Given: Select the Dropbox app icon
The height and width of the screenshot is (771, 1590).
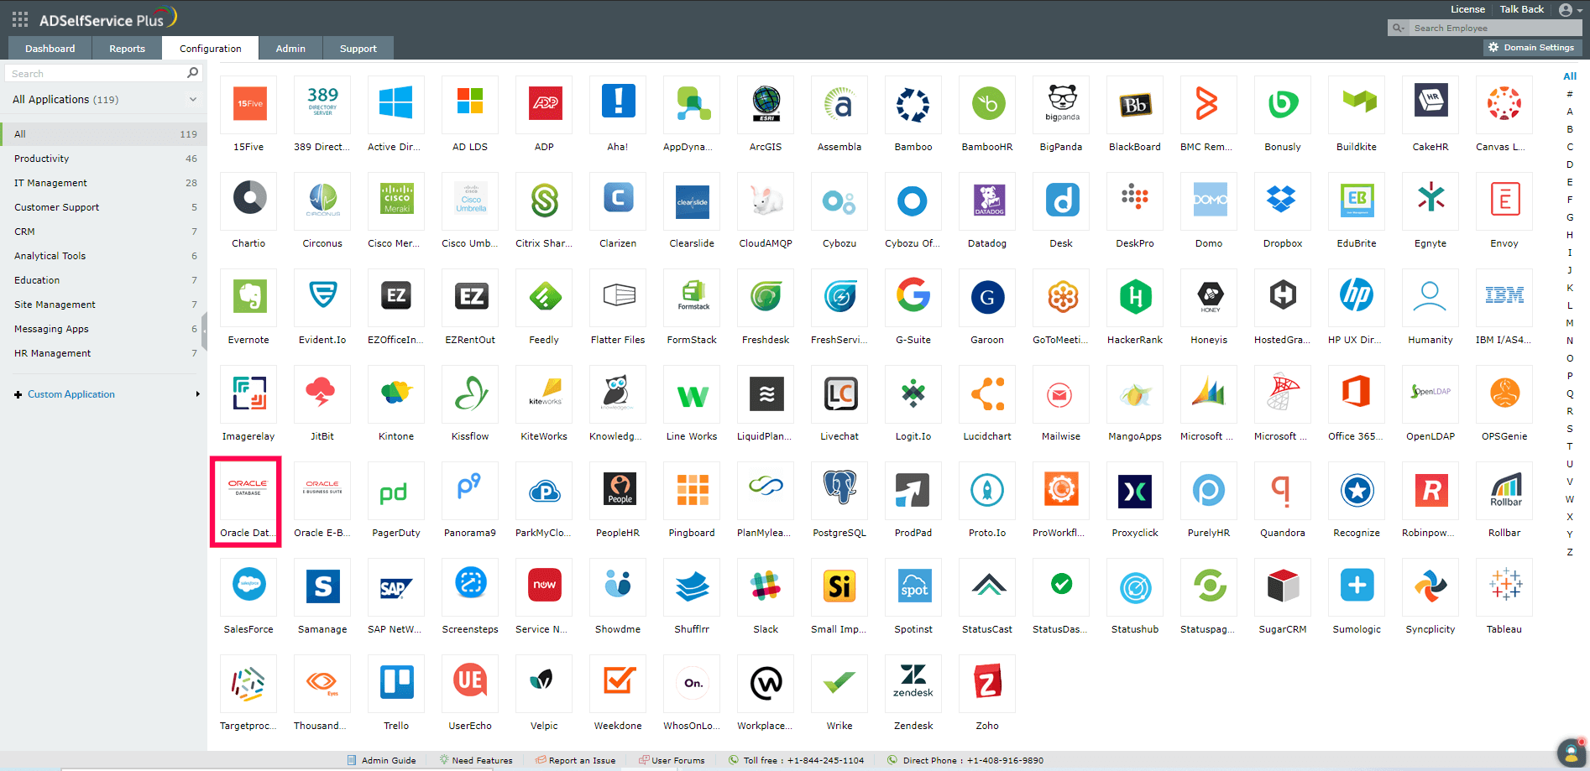Looking at the screenshot, I should (1283, 201).
